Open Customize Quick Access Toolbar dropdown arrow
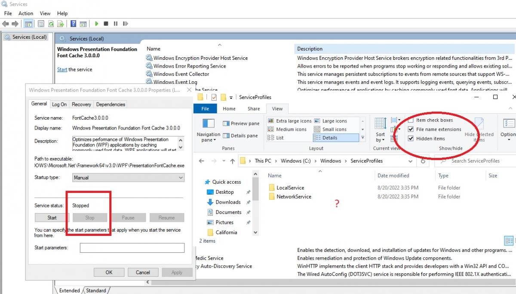Image resolution: width=516 pixels, height=294 pixels. pos(231,97)
